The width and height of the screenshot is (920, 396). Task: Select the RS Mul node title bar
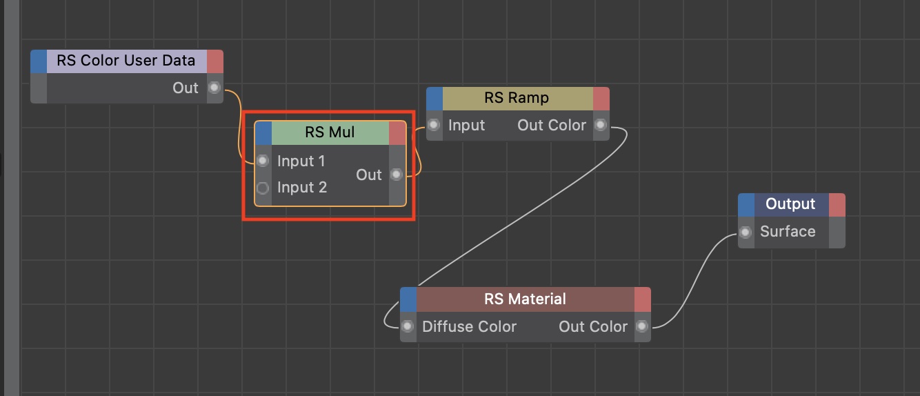[x=330, y=132]
